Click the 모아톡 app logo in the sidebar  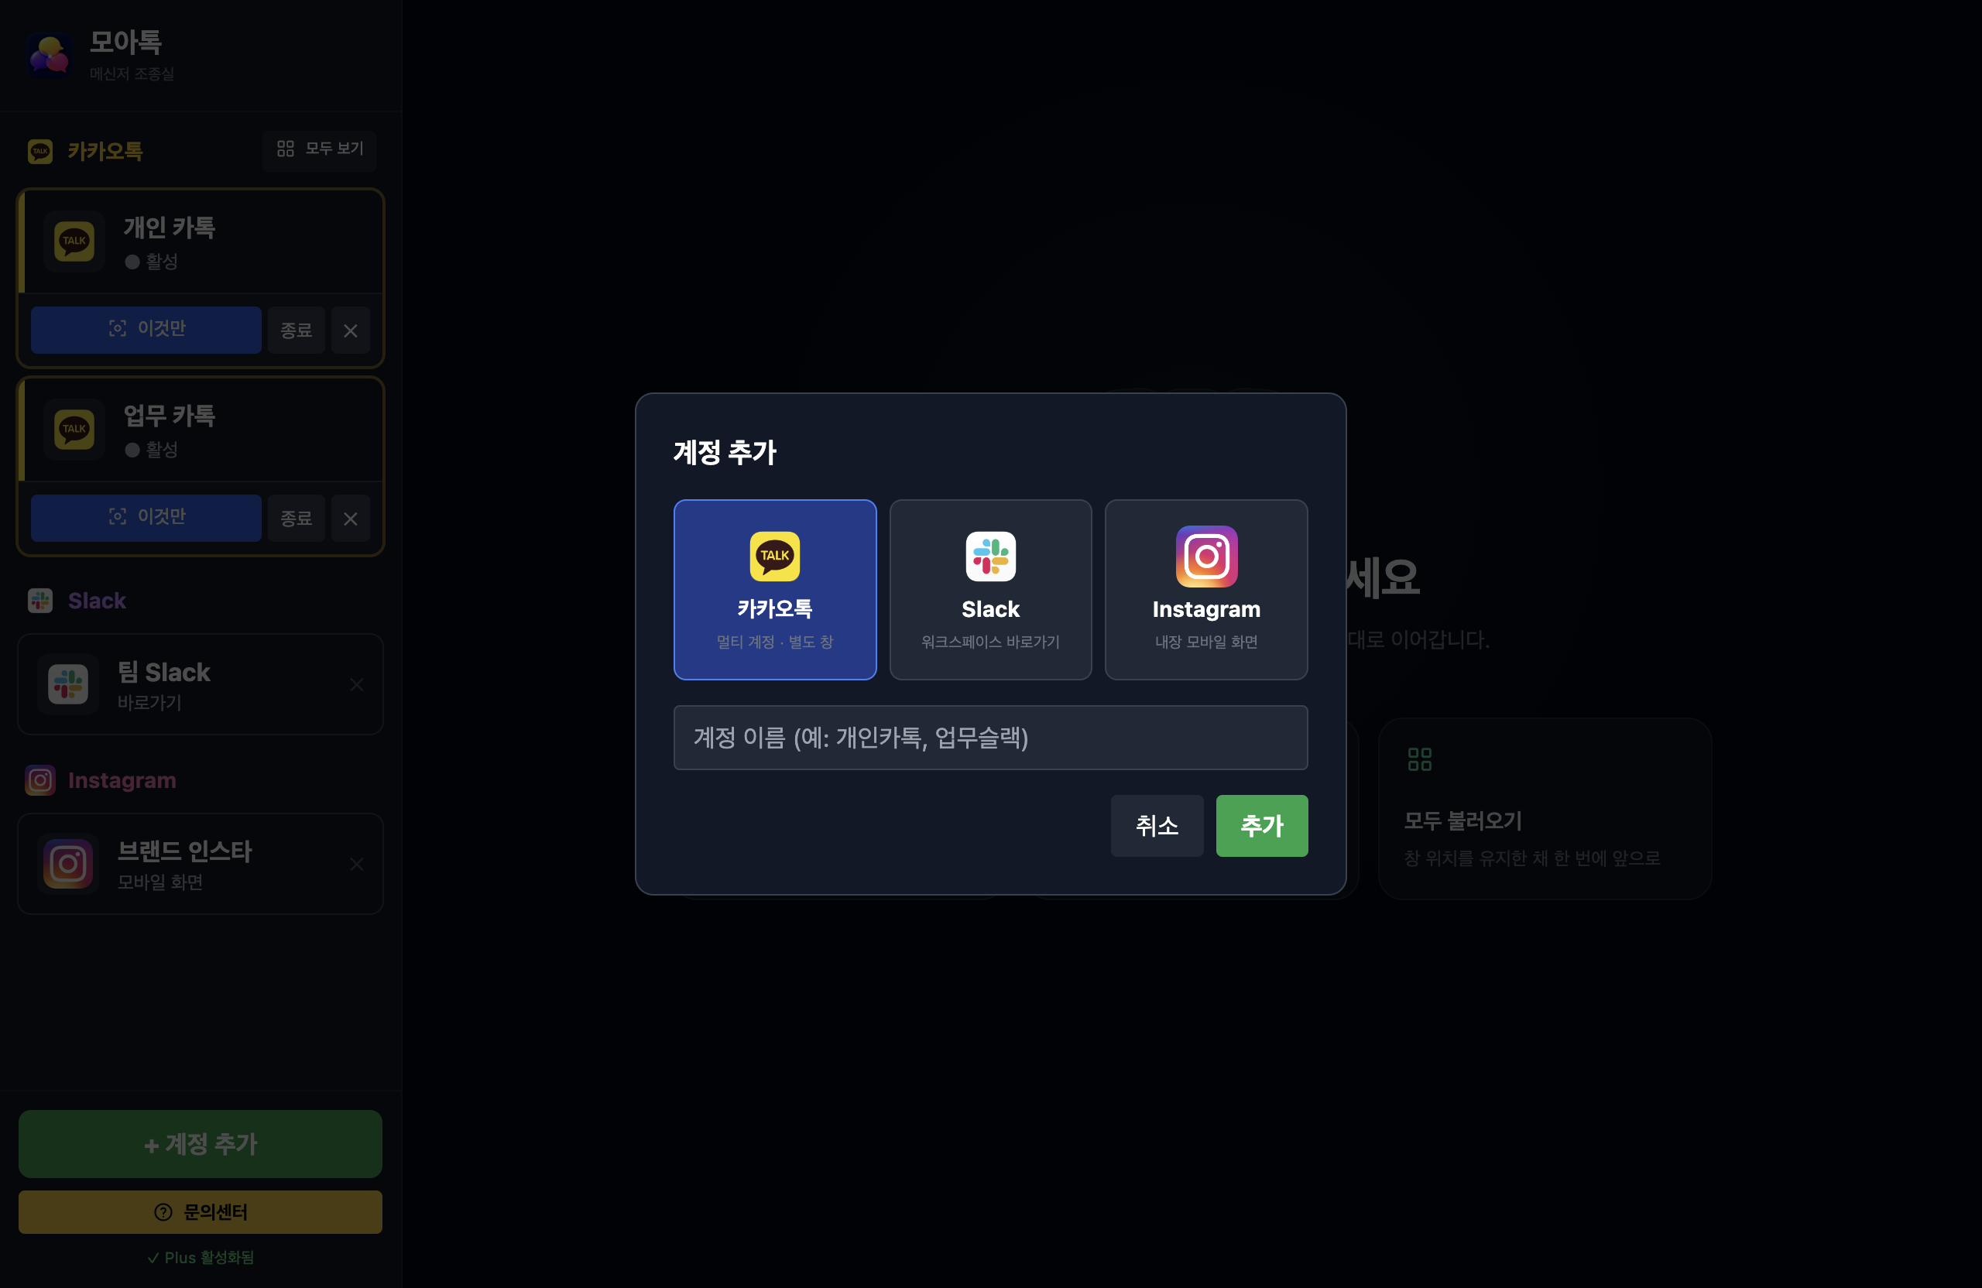(x=49, y=55)
